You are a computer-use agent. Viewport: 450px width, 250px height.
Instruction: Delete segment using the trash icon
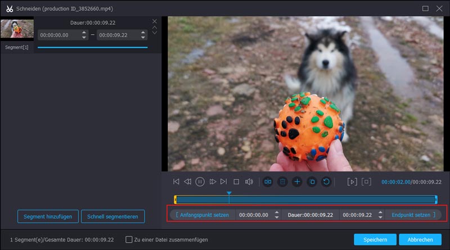(x=282, y=181)
